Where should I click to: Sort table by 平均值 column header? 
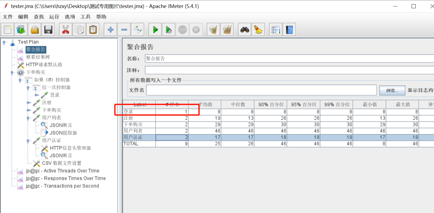pyautogui.click(x=205, y=105)
